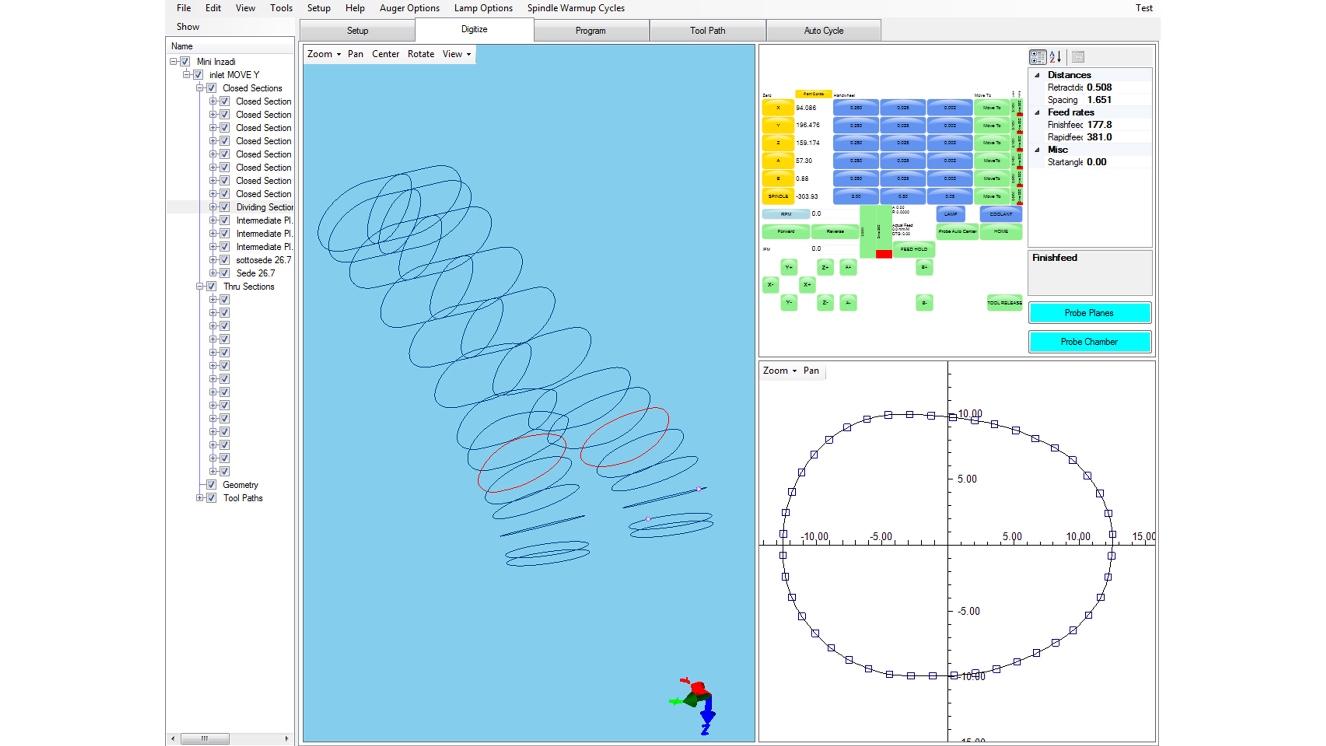
Task: Toggle the Sede 26.7 checkbox
Action: [225, 273]
